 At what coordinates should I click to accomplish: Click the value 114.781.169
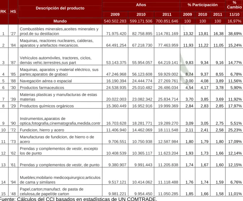(167, 34)
